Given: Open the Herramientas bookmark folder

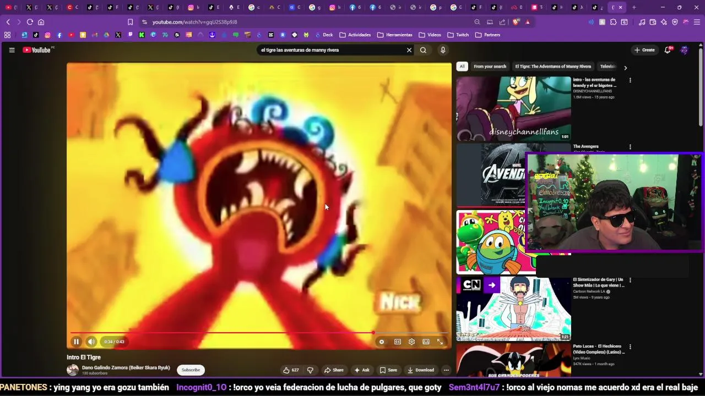Looking at the screenshot, I should (x=394, y=35).
